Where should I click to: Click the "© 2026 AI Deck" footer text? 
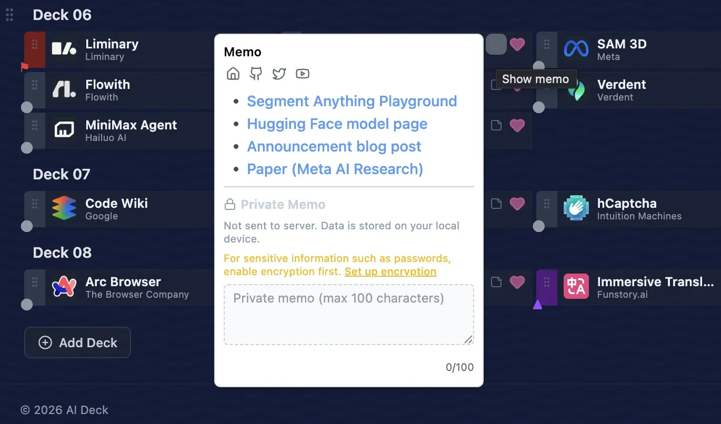[x=64, y=410]
